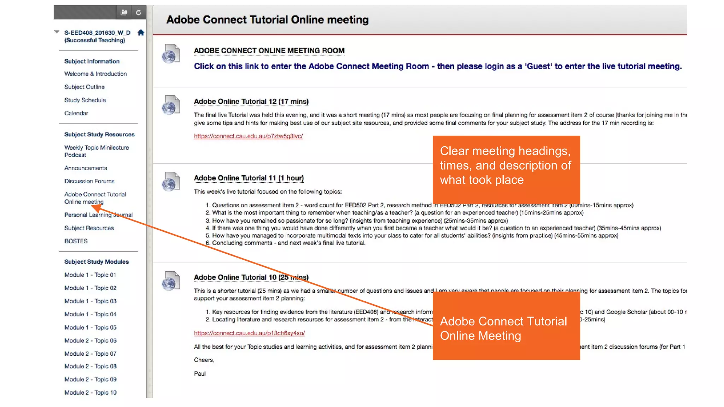Open Subject Outline menu item
This screenshot has width=724, height=407.
pos(84,87)
